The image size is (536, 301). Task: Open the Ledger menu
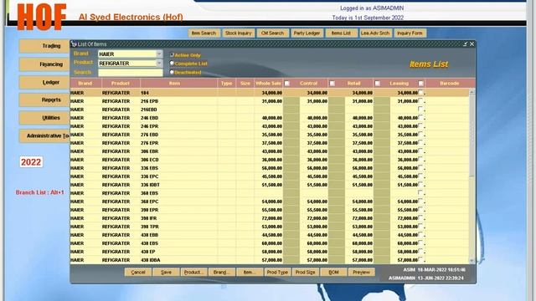(x=44, y=82)
